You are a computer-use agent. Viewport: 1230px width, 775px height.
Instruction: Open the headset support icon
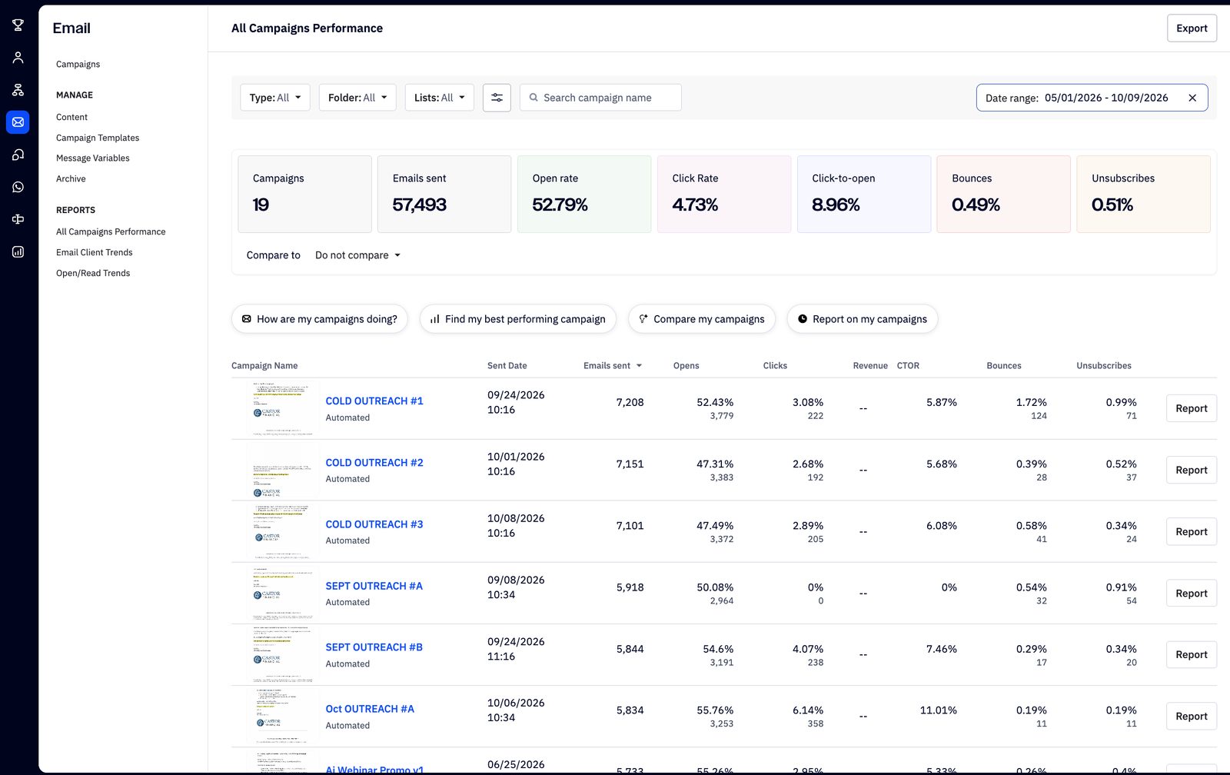pos(18,155)
